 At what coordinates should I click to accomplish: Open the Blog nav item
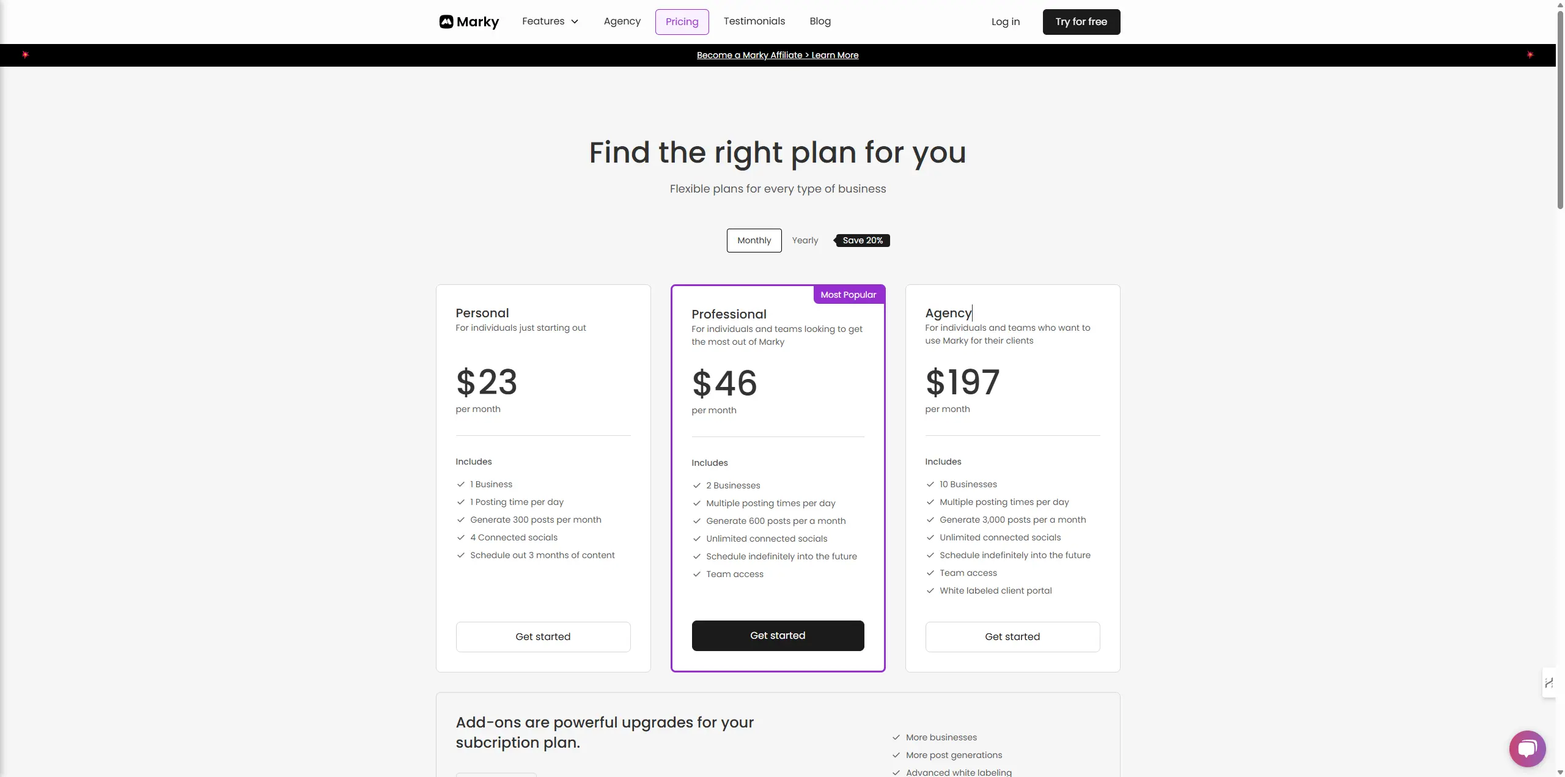click(820, 21)
